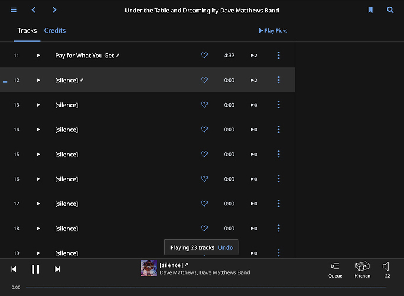Open the three-dot menu for track 16
This screenshot has height=296, width=404.
coord(279,179)
